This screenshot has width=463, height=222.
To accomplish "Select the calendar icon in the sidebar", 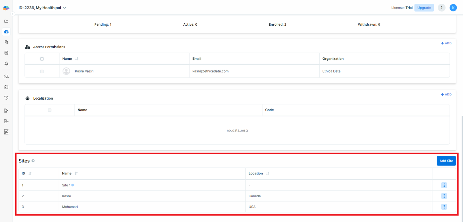I will click(6, 87).
